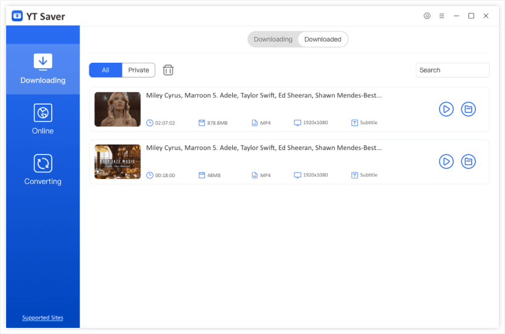Image resolution: width=505 pixels, height=334 pixels.
Task: Click the 00:18:00 duration text
Action: coord(165,175)
